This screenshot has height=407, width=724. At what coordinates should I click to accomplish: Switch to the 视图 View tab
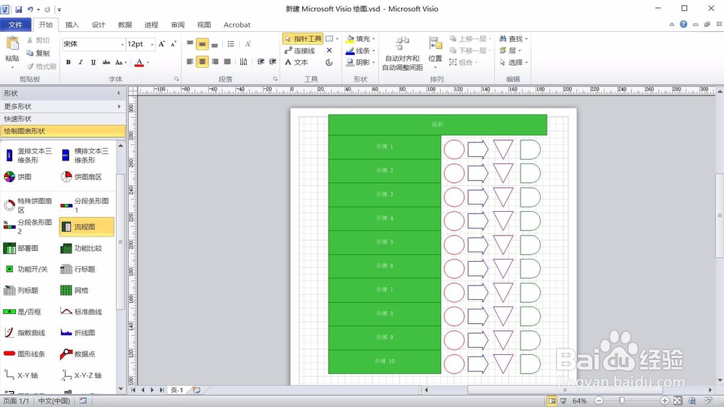click(203, 25)
